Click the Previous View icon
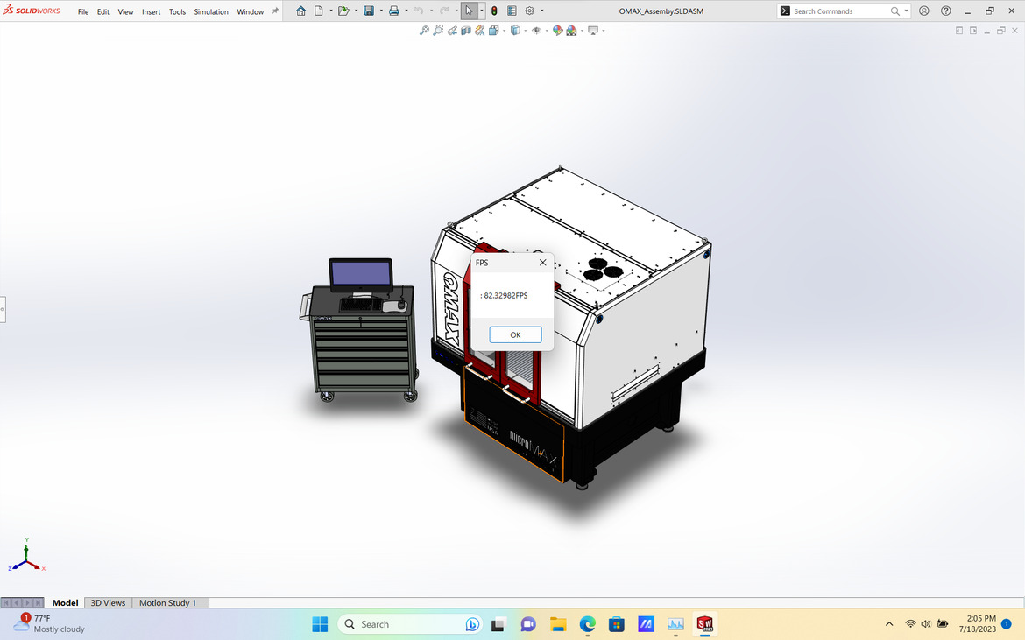 coord(452,30)
